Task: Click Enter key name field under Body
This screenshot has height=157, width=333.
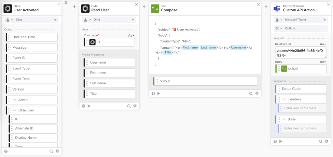Action: point(303,128)
